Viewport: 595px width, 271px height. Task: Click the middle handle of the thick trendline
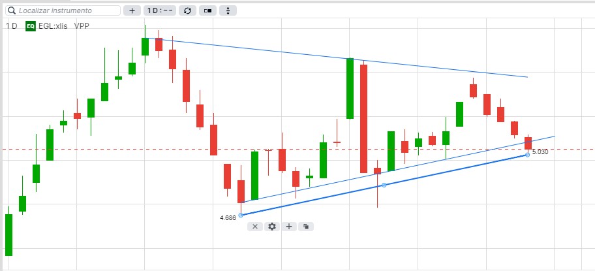pos(384,185)
